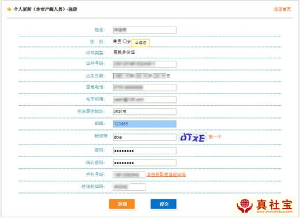Viewport: 300px width, 219px height.
Task: Open the birth day dropdown
Action: (159, 76)
